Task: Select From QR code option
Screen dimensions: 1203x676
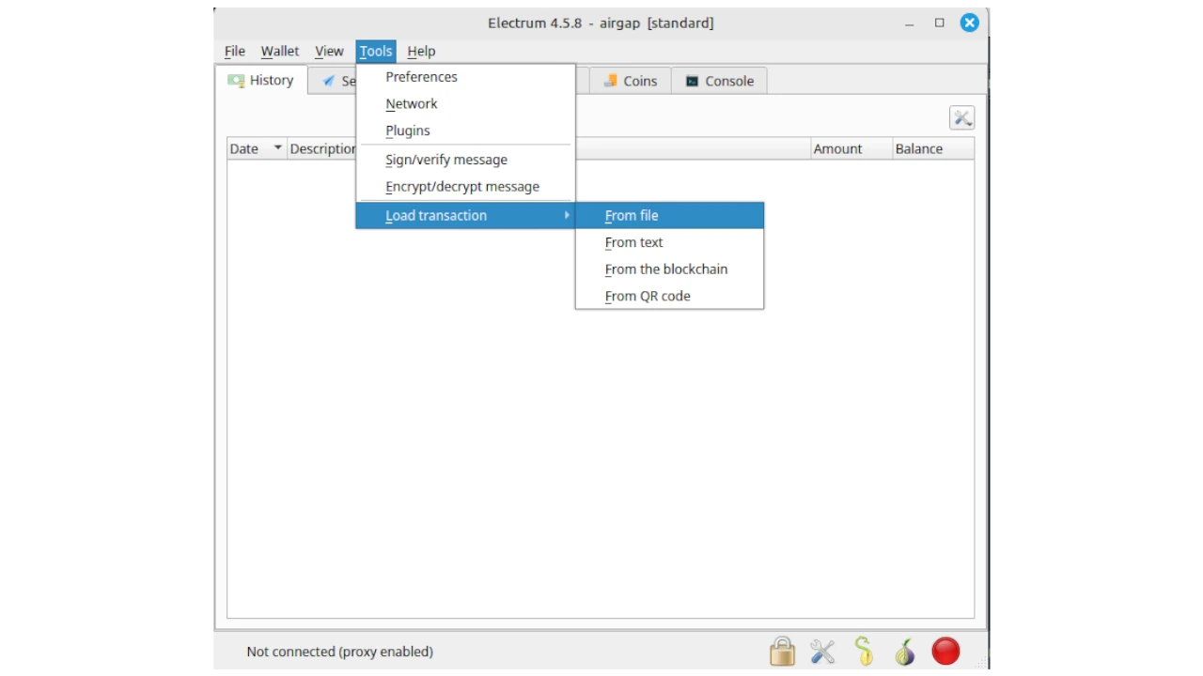Action: point(647,297)
